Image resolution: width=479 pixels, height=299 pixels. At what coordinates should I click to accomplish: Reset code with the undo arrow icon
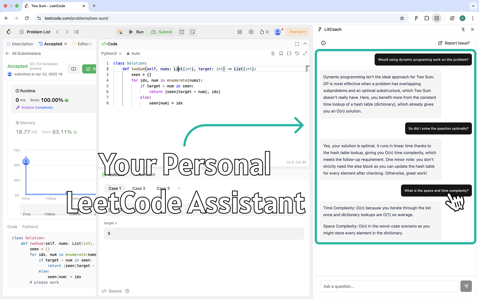(297, 53)
